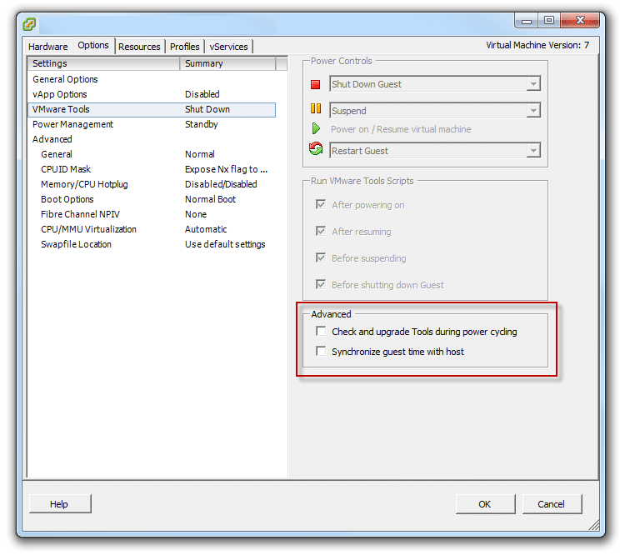
Task: Click the green Power on play icon
Action: tap(316, 129)
